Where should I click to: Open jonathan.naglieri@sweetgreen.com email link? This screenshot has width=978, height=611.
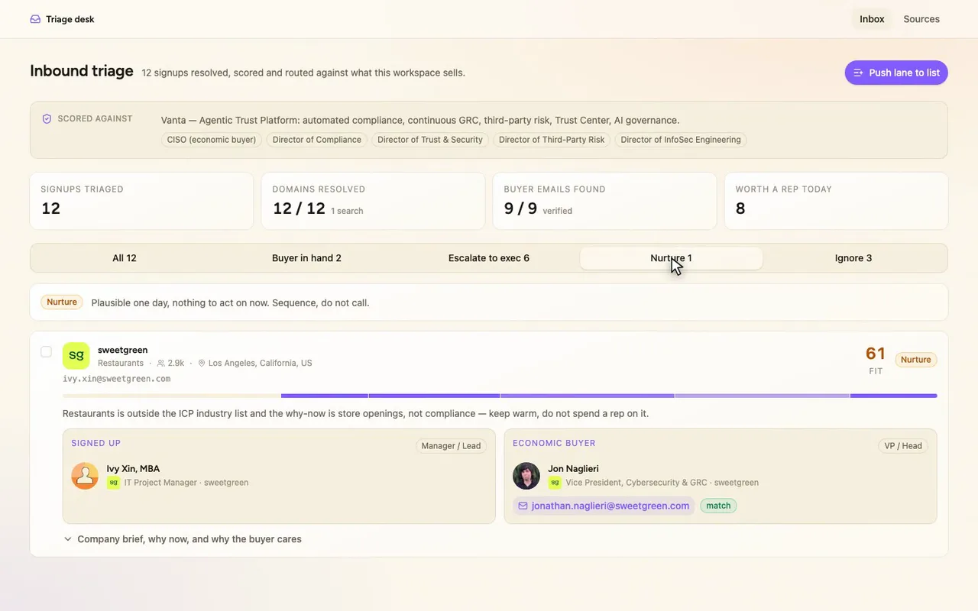coord(604,506)
